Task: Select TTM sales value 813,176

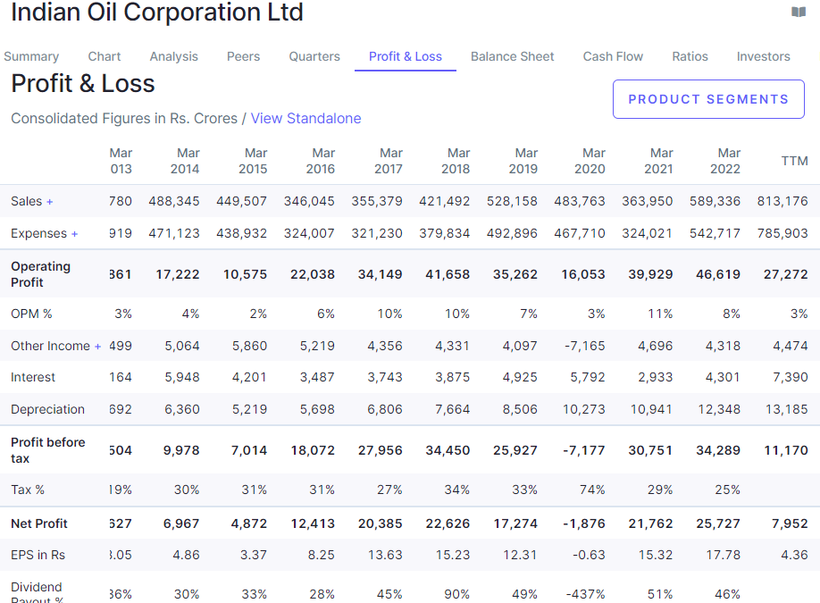Action: pyautogui.click(x=782, y=201)
